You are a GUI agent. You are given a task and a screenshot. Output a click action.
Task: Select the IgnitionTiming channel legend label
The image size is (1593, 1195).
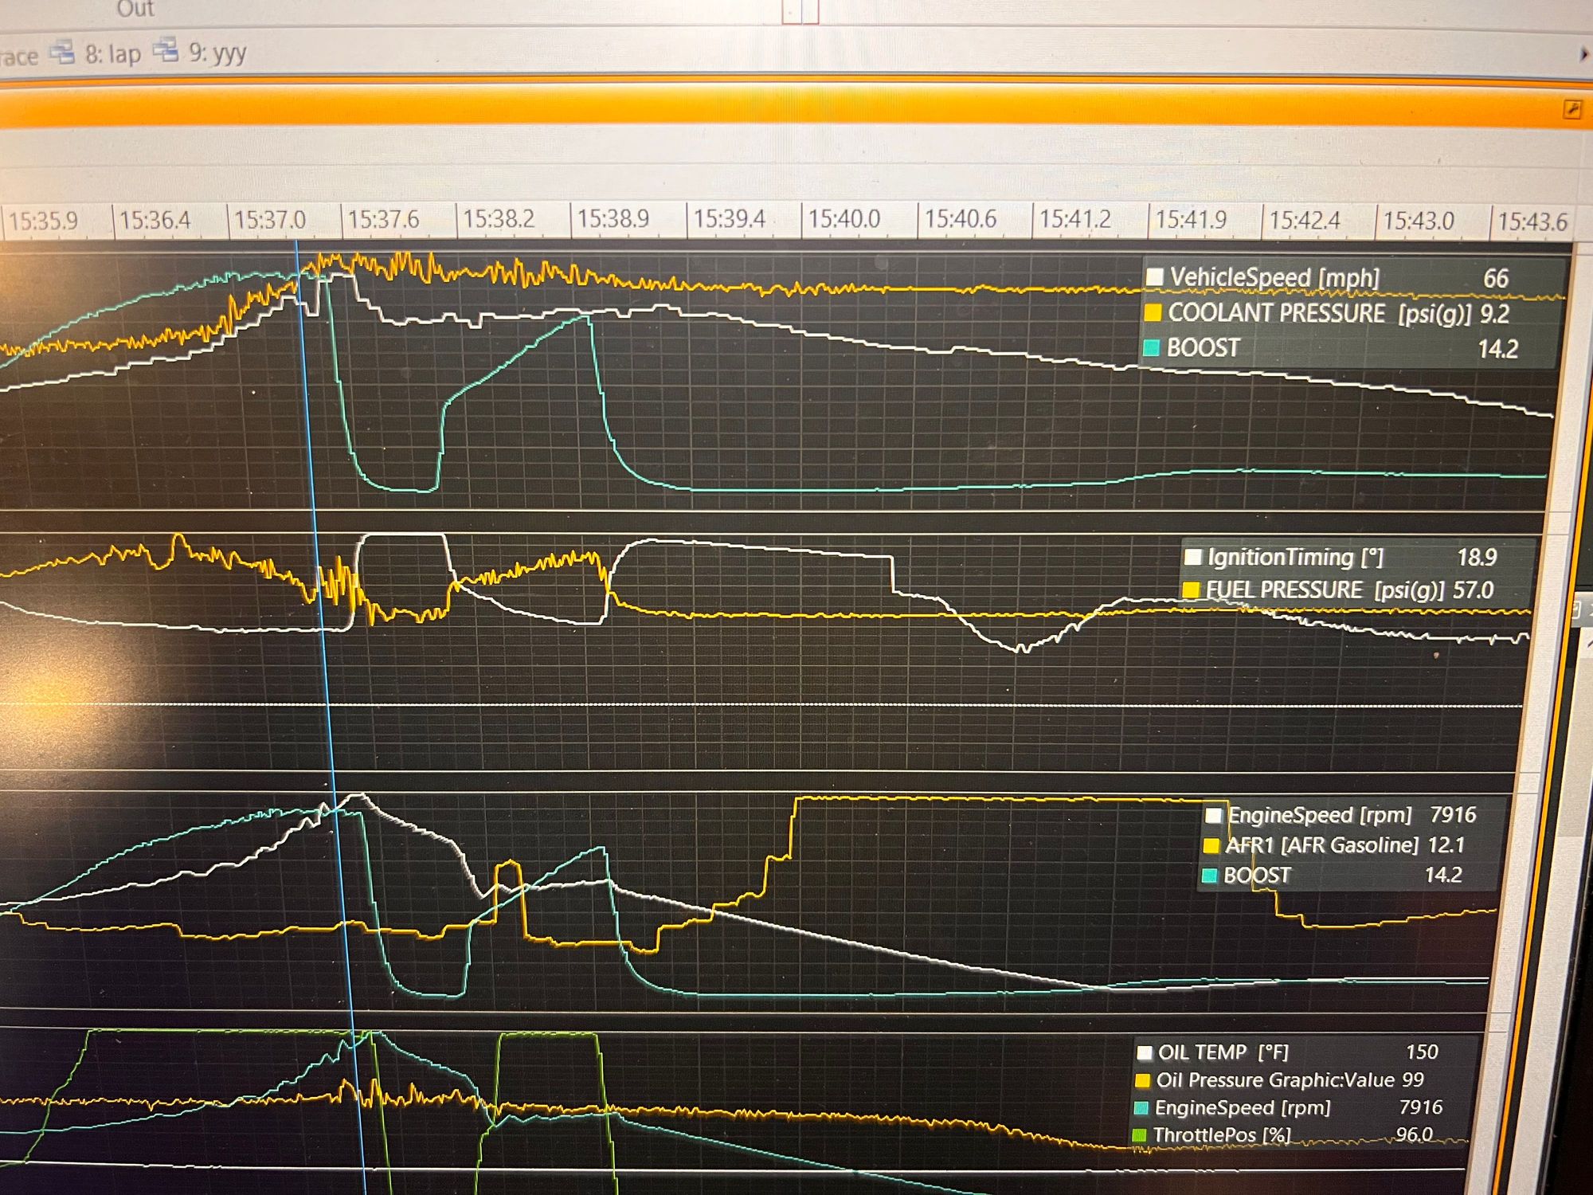coord(1295,557)
